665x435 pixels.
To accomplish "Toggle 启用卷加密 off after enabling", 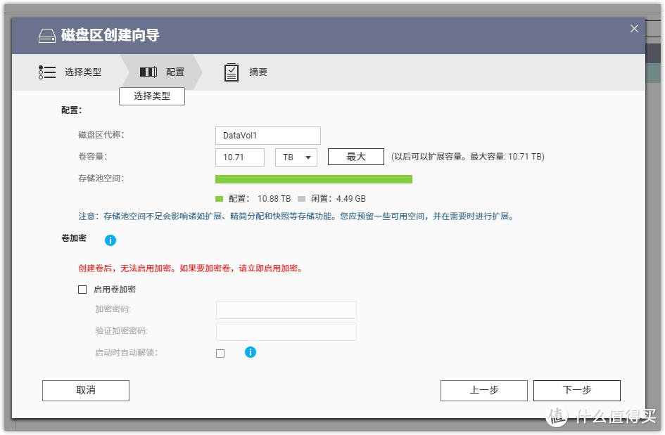I will click(x=81, y=289).
